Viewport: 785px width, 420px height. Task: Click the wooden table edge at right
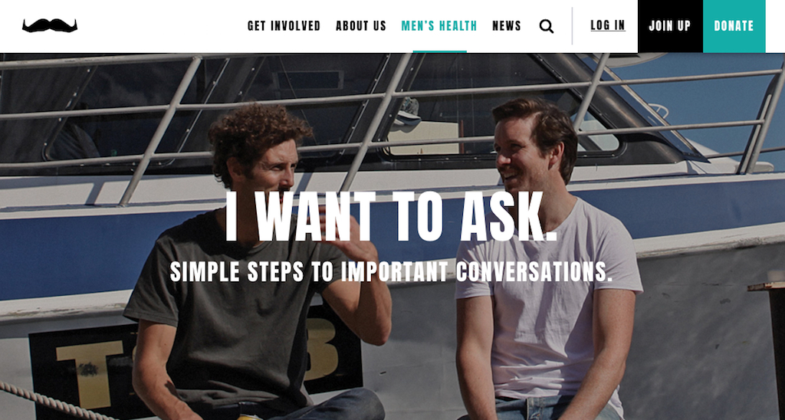point(767,287)
